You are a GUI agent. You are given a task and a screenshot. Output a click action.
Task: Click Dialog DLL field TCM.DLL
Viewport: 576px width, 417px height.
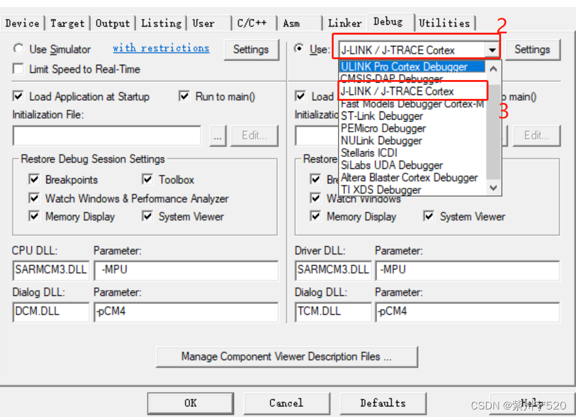point(333,312)
